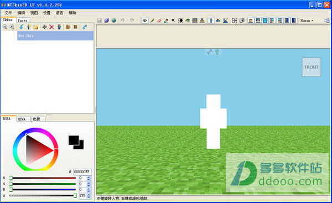Image resolution: width=332 pixels, height=203 pixels.
Task: Select the pencil drawing tool
Action: (152, 20)
